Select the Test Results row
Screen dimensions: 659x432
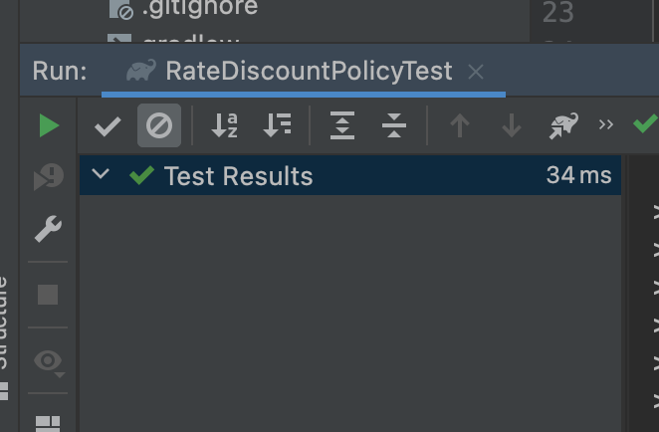pyautogui.click(x=350, y=175)
